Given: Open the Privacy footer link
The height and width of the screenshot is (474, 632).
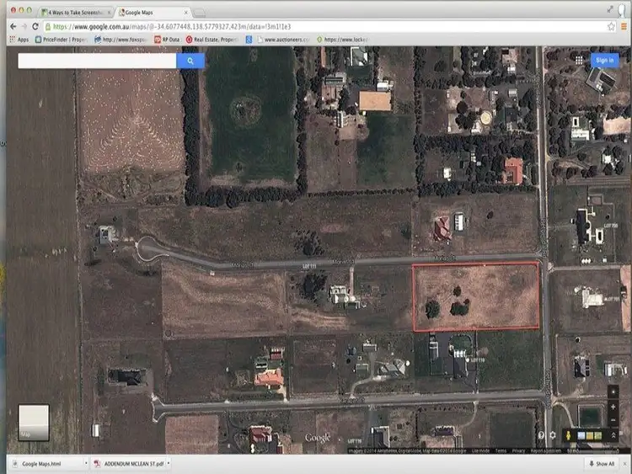Looking at the screenshot, I should pyautogui.click(x=518, y=451).
